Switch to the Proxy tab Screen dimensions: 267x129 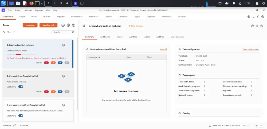tap(34, 17)
